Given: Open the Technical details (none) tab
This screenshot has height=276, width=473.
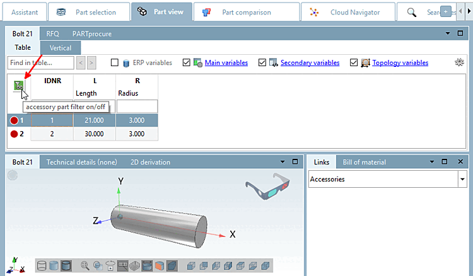Looking at the screenshot, I should click(81, 162).
